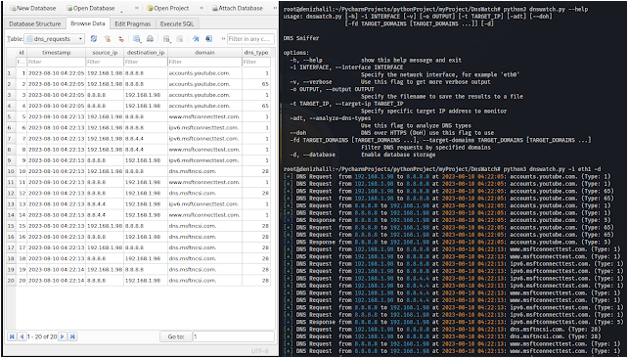The height and width of the screenshot is (358, 628).
Task: Click the delete record icon
Action: pos(179,39)
